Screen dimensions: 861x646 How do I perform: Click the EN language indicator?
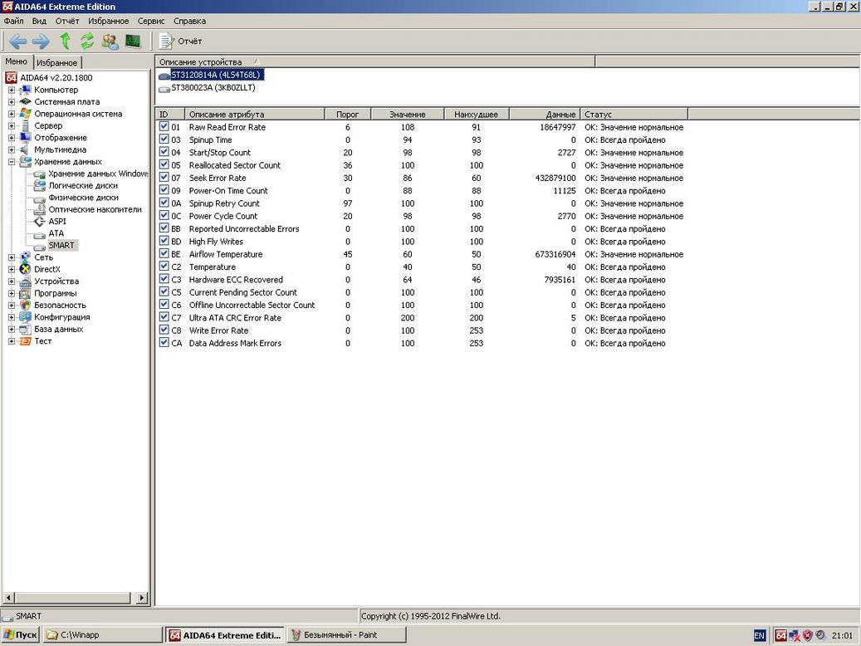click(x=759, y=635)
